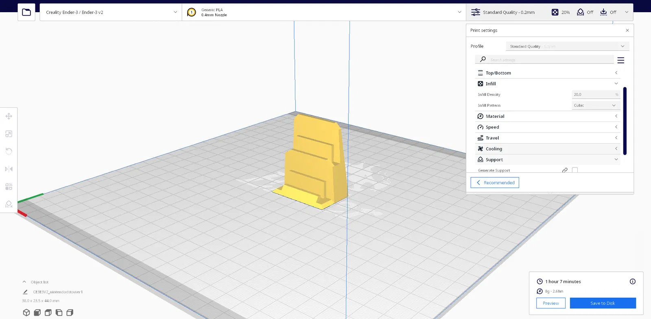Select the Move tool in left toolbar
This screenshot has width=651, height=319.
point(9,116)
